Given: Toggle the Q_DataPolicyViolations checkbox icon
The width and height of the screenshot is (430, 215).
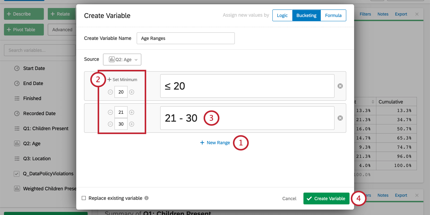Looking at the screenshot, I should coord(17,174).
